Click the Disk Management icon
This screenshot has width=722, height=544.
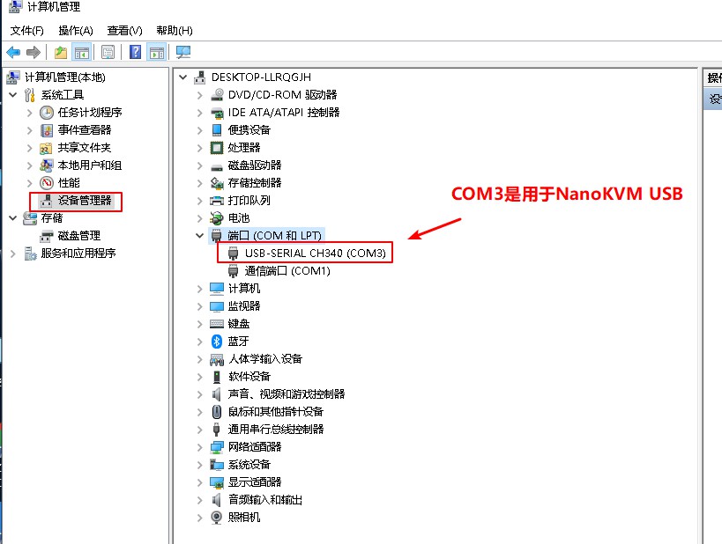(47, 237)
